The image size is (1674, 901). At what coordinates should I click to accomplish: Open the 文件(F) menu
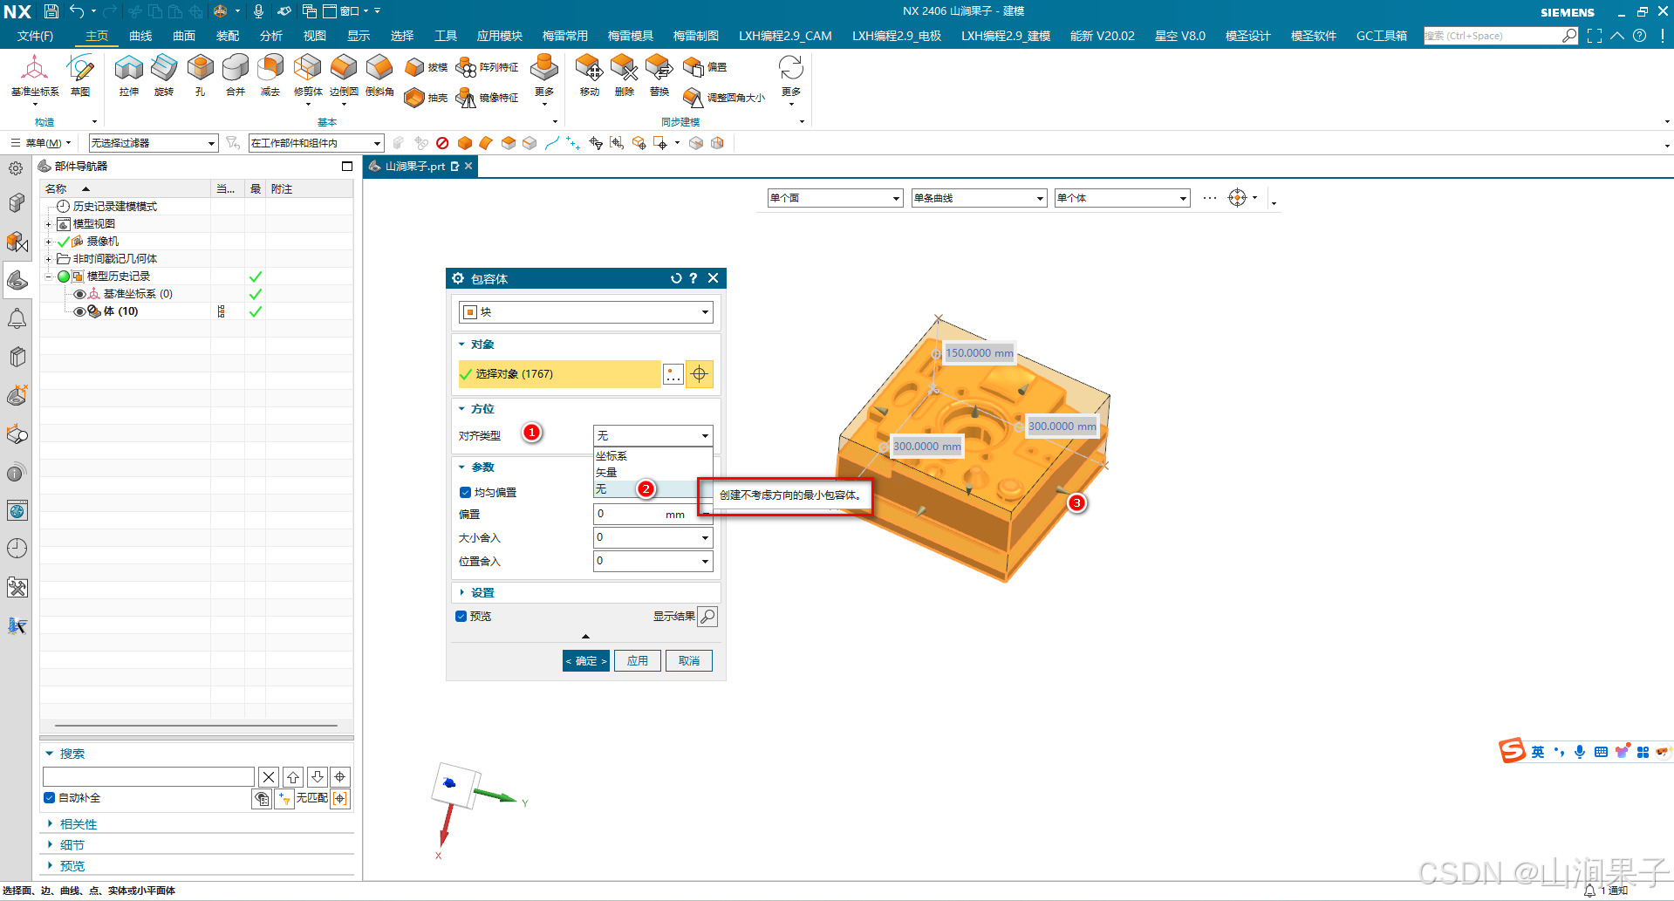35,36
